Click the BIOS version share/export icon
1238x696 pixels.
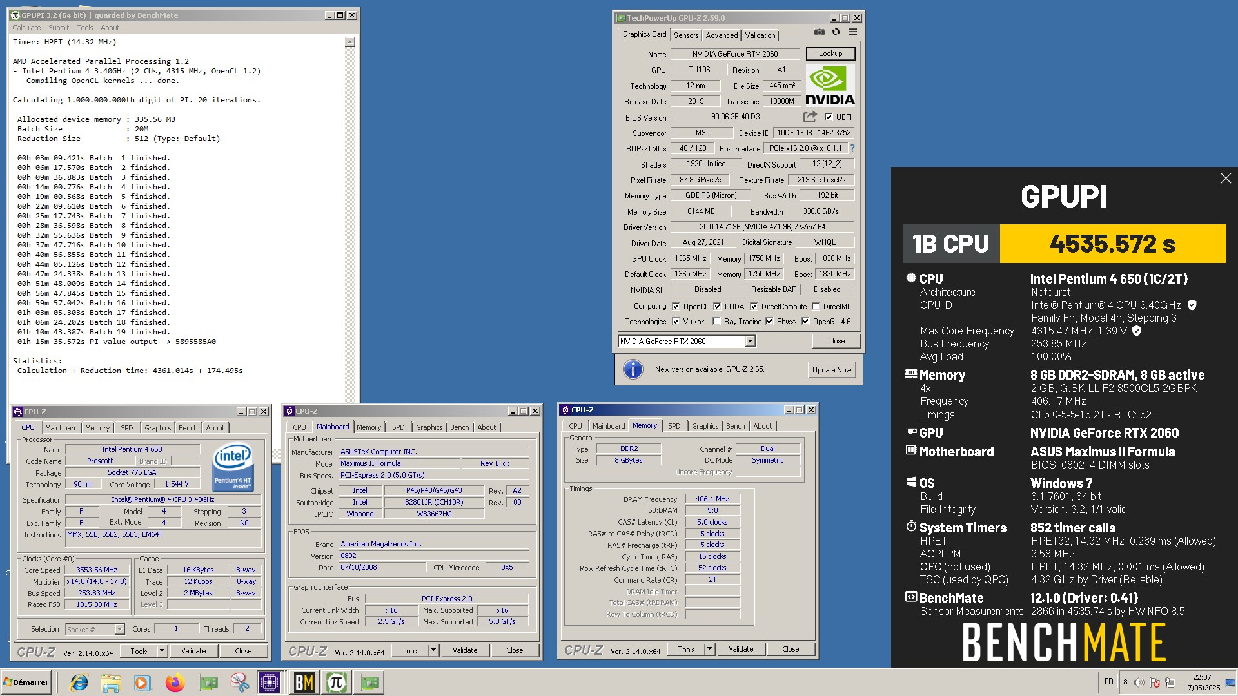click(x=810, y=117)
